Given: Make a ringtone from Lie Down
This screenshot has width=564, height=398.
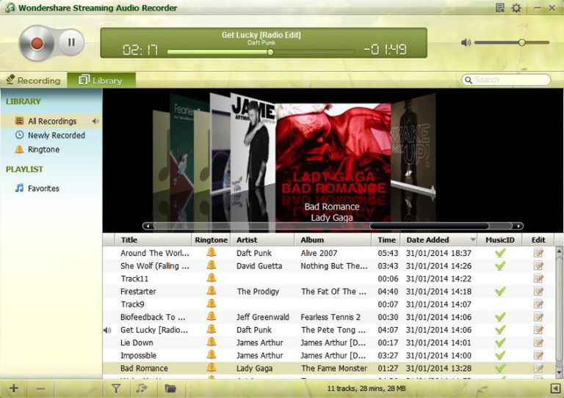Looking at the screenshot, I should (211, 342).
